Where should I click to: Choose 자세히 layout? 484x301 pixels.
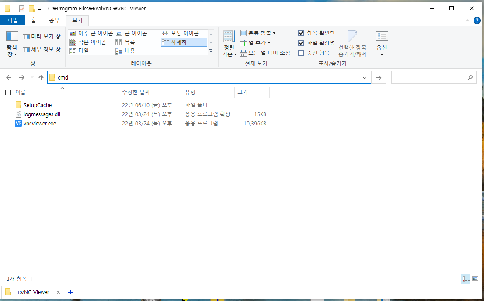184,42
